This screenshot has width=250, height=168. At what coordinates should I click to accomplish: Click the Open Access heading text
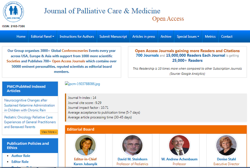pyautogui.click(x=168, y=19)
